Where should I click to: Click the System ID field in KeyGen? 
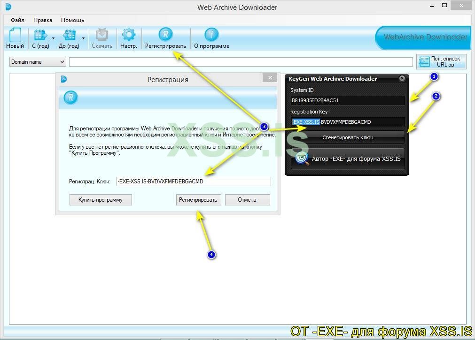348,100
